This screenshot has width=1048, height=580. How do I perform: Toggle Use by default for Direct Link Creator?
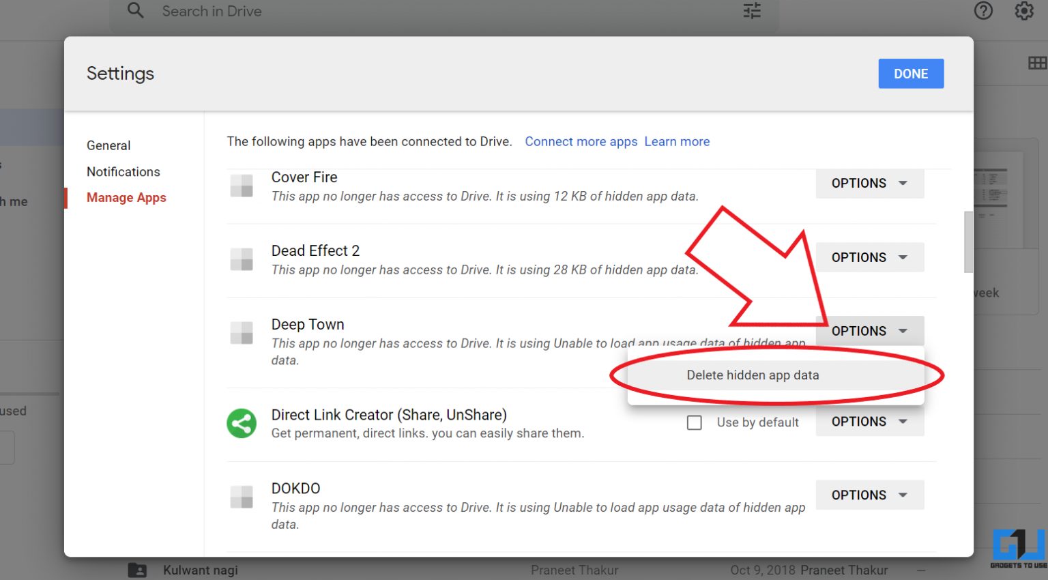pyautogui.click(x=695, y=422)
